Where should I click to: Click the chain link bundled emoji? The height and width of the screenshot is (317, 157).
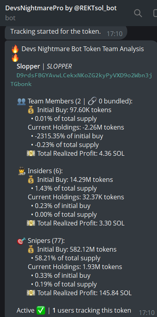click(92, 101)
